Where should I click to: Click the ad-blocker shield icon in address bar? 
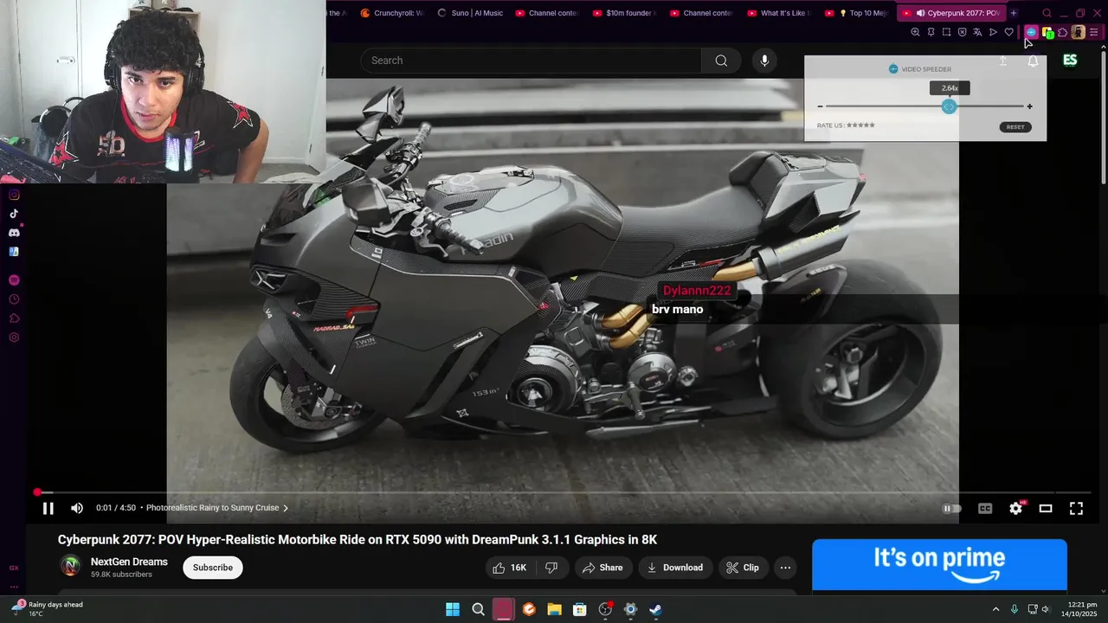[x=962, y=32]
